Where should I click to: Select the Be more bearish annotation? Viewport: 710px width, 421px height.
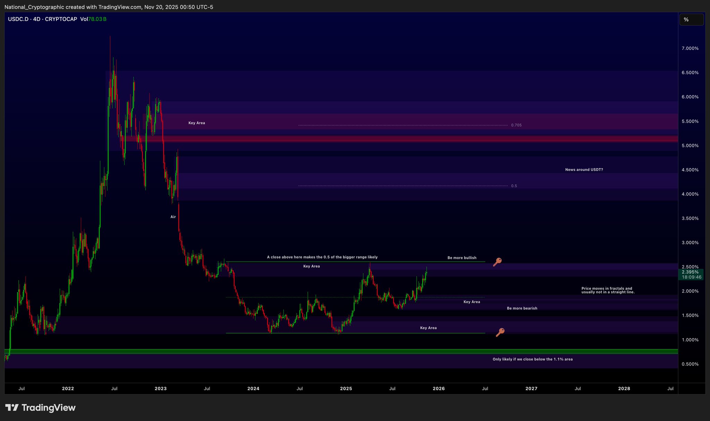click(522, 308)
